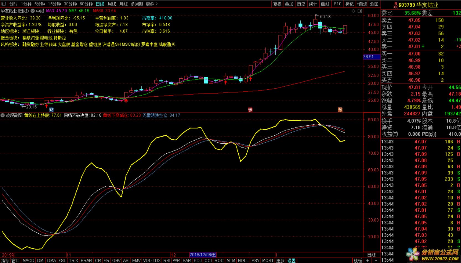The height and width of the screenshot is (263, 461).
Task: Select the DMI indicator
Action: click(x=41, y=261)
